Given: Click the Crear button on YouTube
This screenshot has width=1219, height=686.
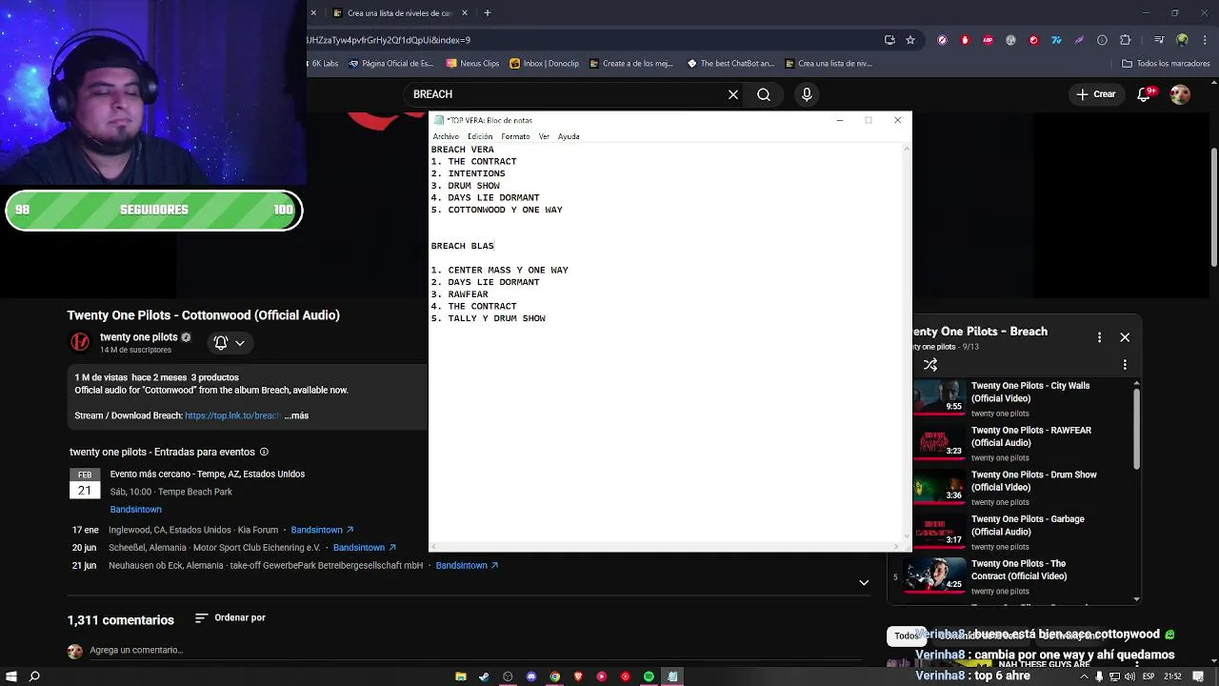Looking at the screenshot, I should click(1096, 94).
